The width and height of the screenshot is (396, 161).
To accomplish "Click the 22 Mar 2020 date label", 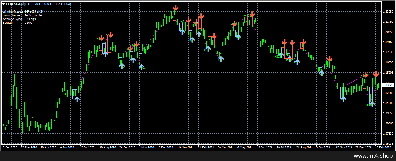I will click(x=29, y=147).
